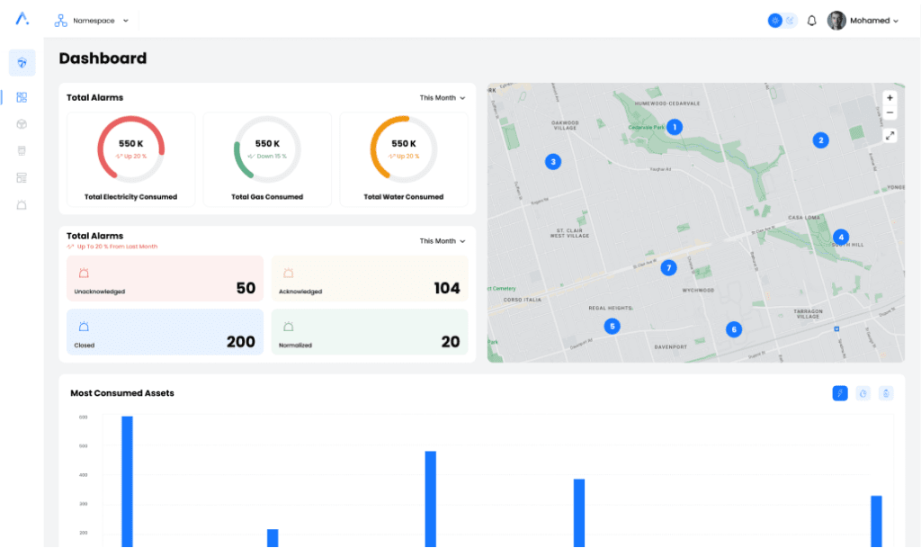Zoom in on the map

tap(890, 97)
